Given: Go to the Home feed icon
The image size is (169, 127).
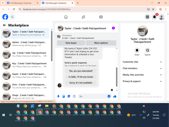Looking at the screenshot, I should 66,17.
